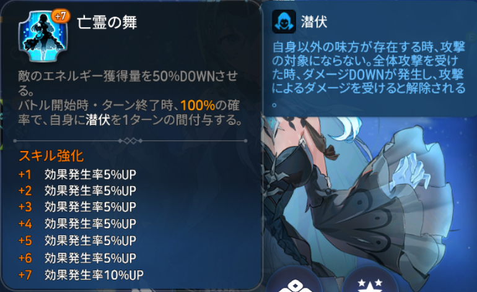This screenshot has width=477, height=292.
Task: Select the +4 enhancement row
Action: [77, 224]
